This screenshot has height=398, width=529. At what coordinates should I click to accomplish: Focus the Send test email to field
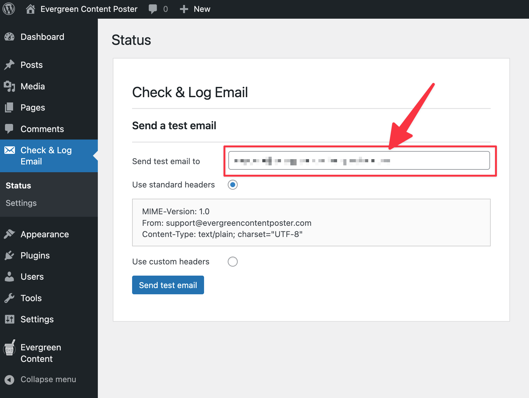pos(359,161)
